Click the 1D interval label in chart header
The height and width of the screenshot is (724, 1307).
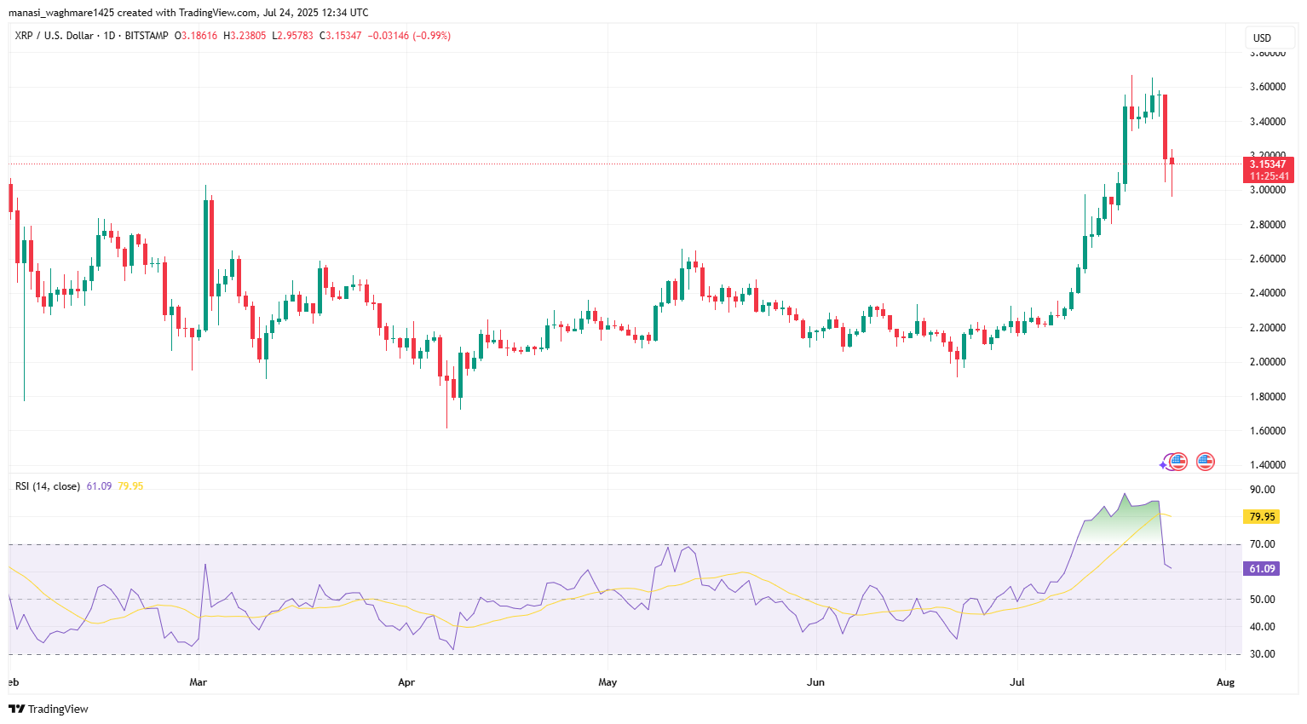(x=109, y=36)
